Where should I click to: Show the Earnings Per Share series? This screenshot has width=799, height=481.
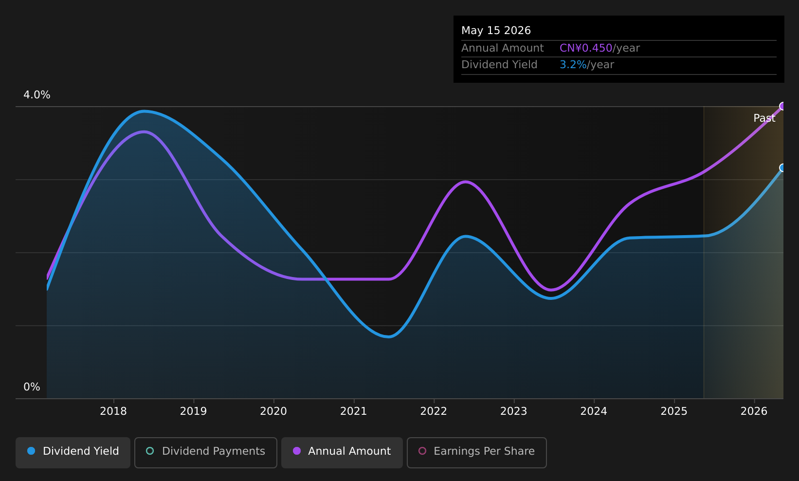(x=477, y=452)
